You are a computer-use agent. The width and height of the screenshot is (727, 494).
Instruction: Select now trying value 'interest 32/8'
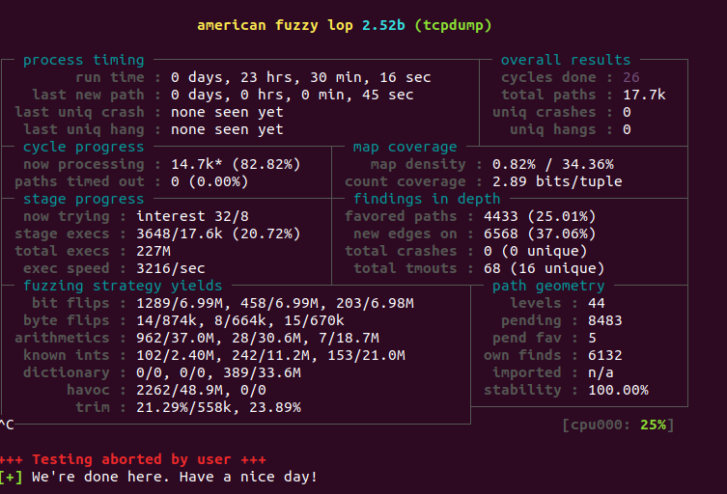coord(192,216)
